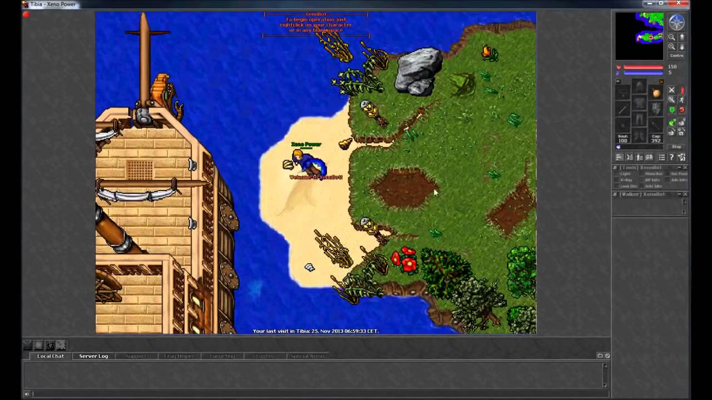The image size is (712, 400).
Task: Move minimap one floor up
Action: coord(682,37)
